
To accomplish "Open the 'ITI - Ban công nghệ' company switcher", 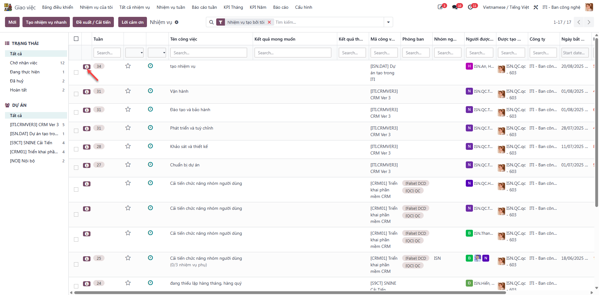I will click(x=562, y=7).
